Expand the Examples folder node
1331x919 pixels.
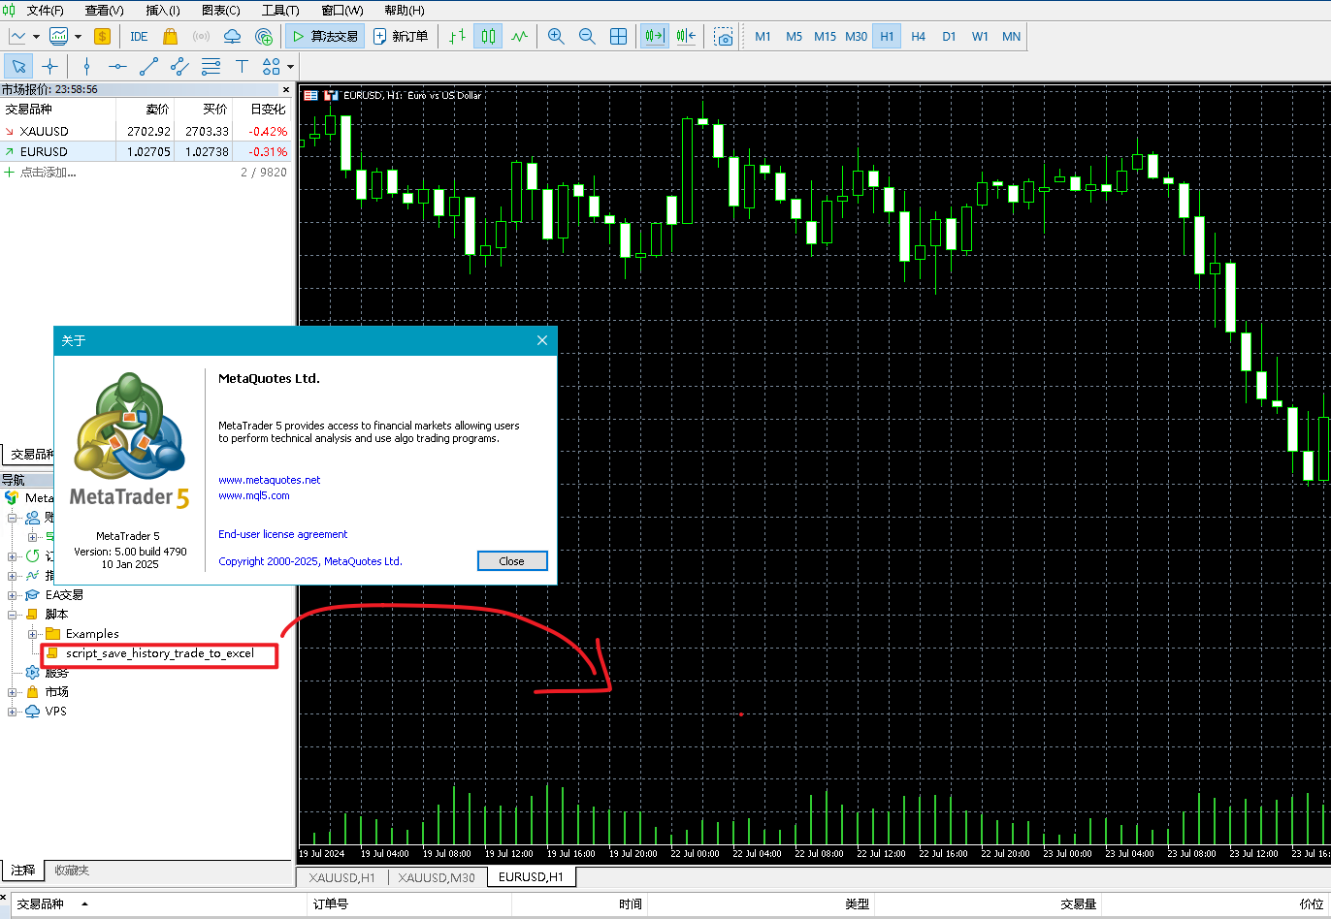click(33, 634)
